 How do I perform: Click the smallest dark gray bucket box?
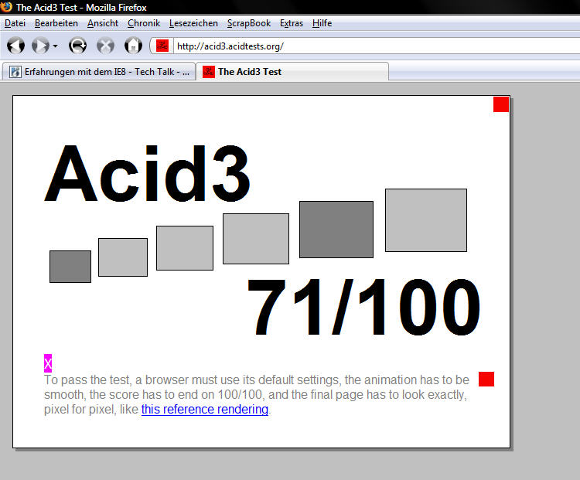[70, 267]
